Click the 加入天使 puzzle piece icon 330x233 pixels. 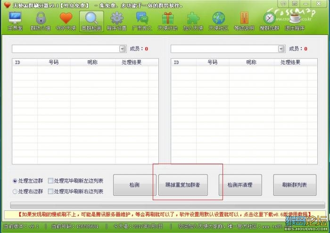pyautogui.click(x=193, y=21)
